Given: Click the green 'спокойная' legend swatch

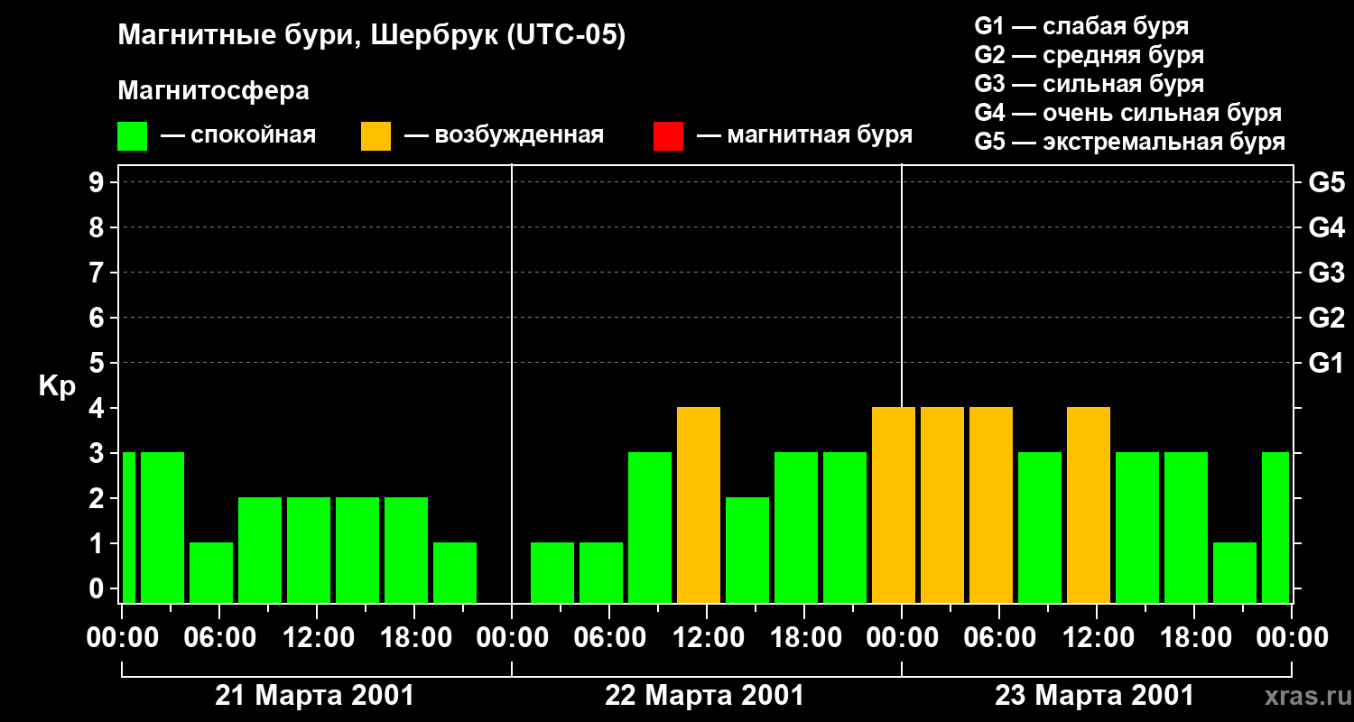Looking at the screenshot, I should tap(132, 136).
